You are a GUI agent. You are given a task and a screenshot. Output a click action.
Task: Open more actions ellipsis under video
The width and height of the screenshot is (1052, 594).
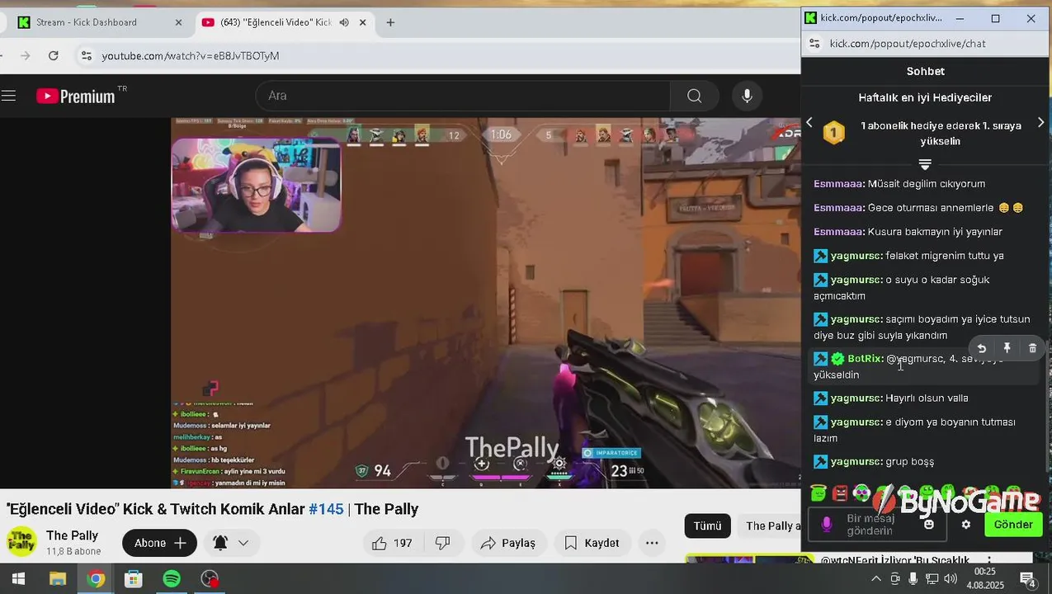tap(652, 543)
